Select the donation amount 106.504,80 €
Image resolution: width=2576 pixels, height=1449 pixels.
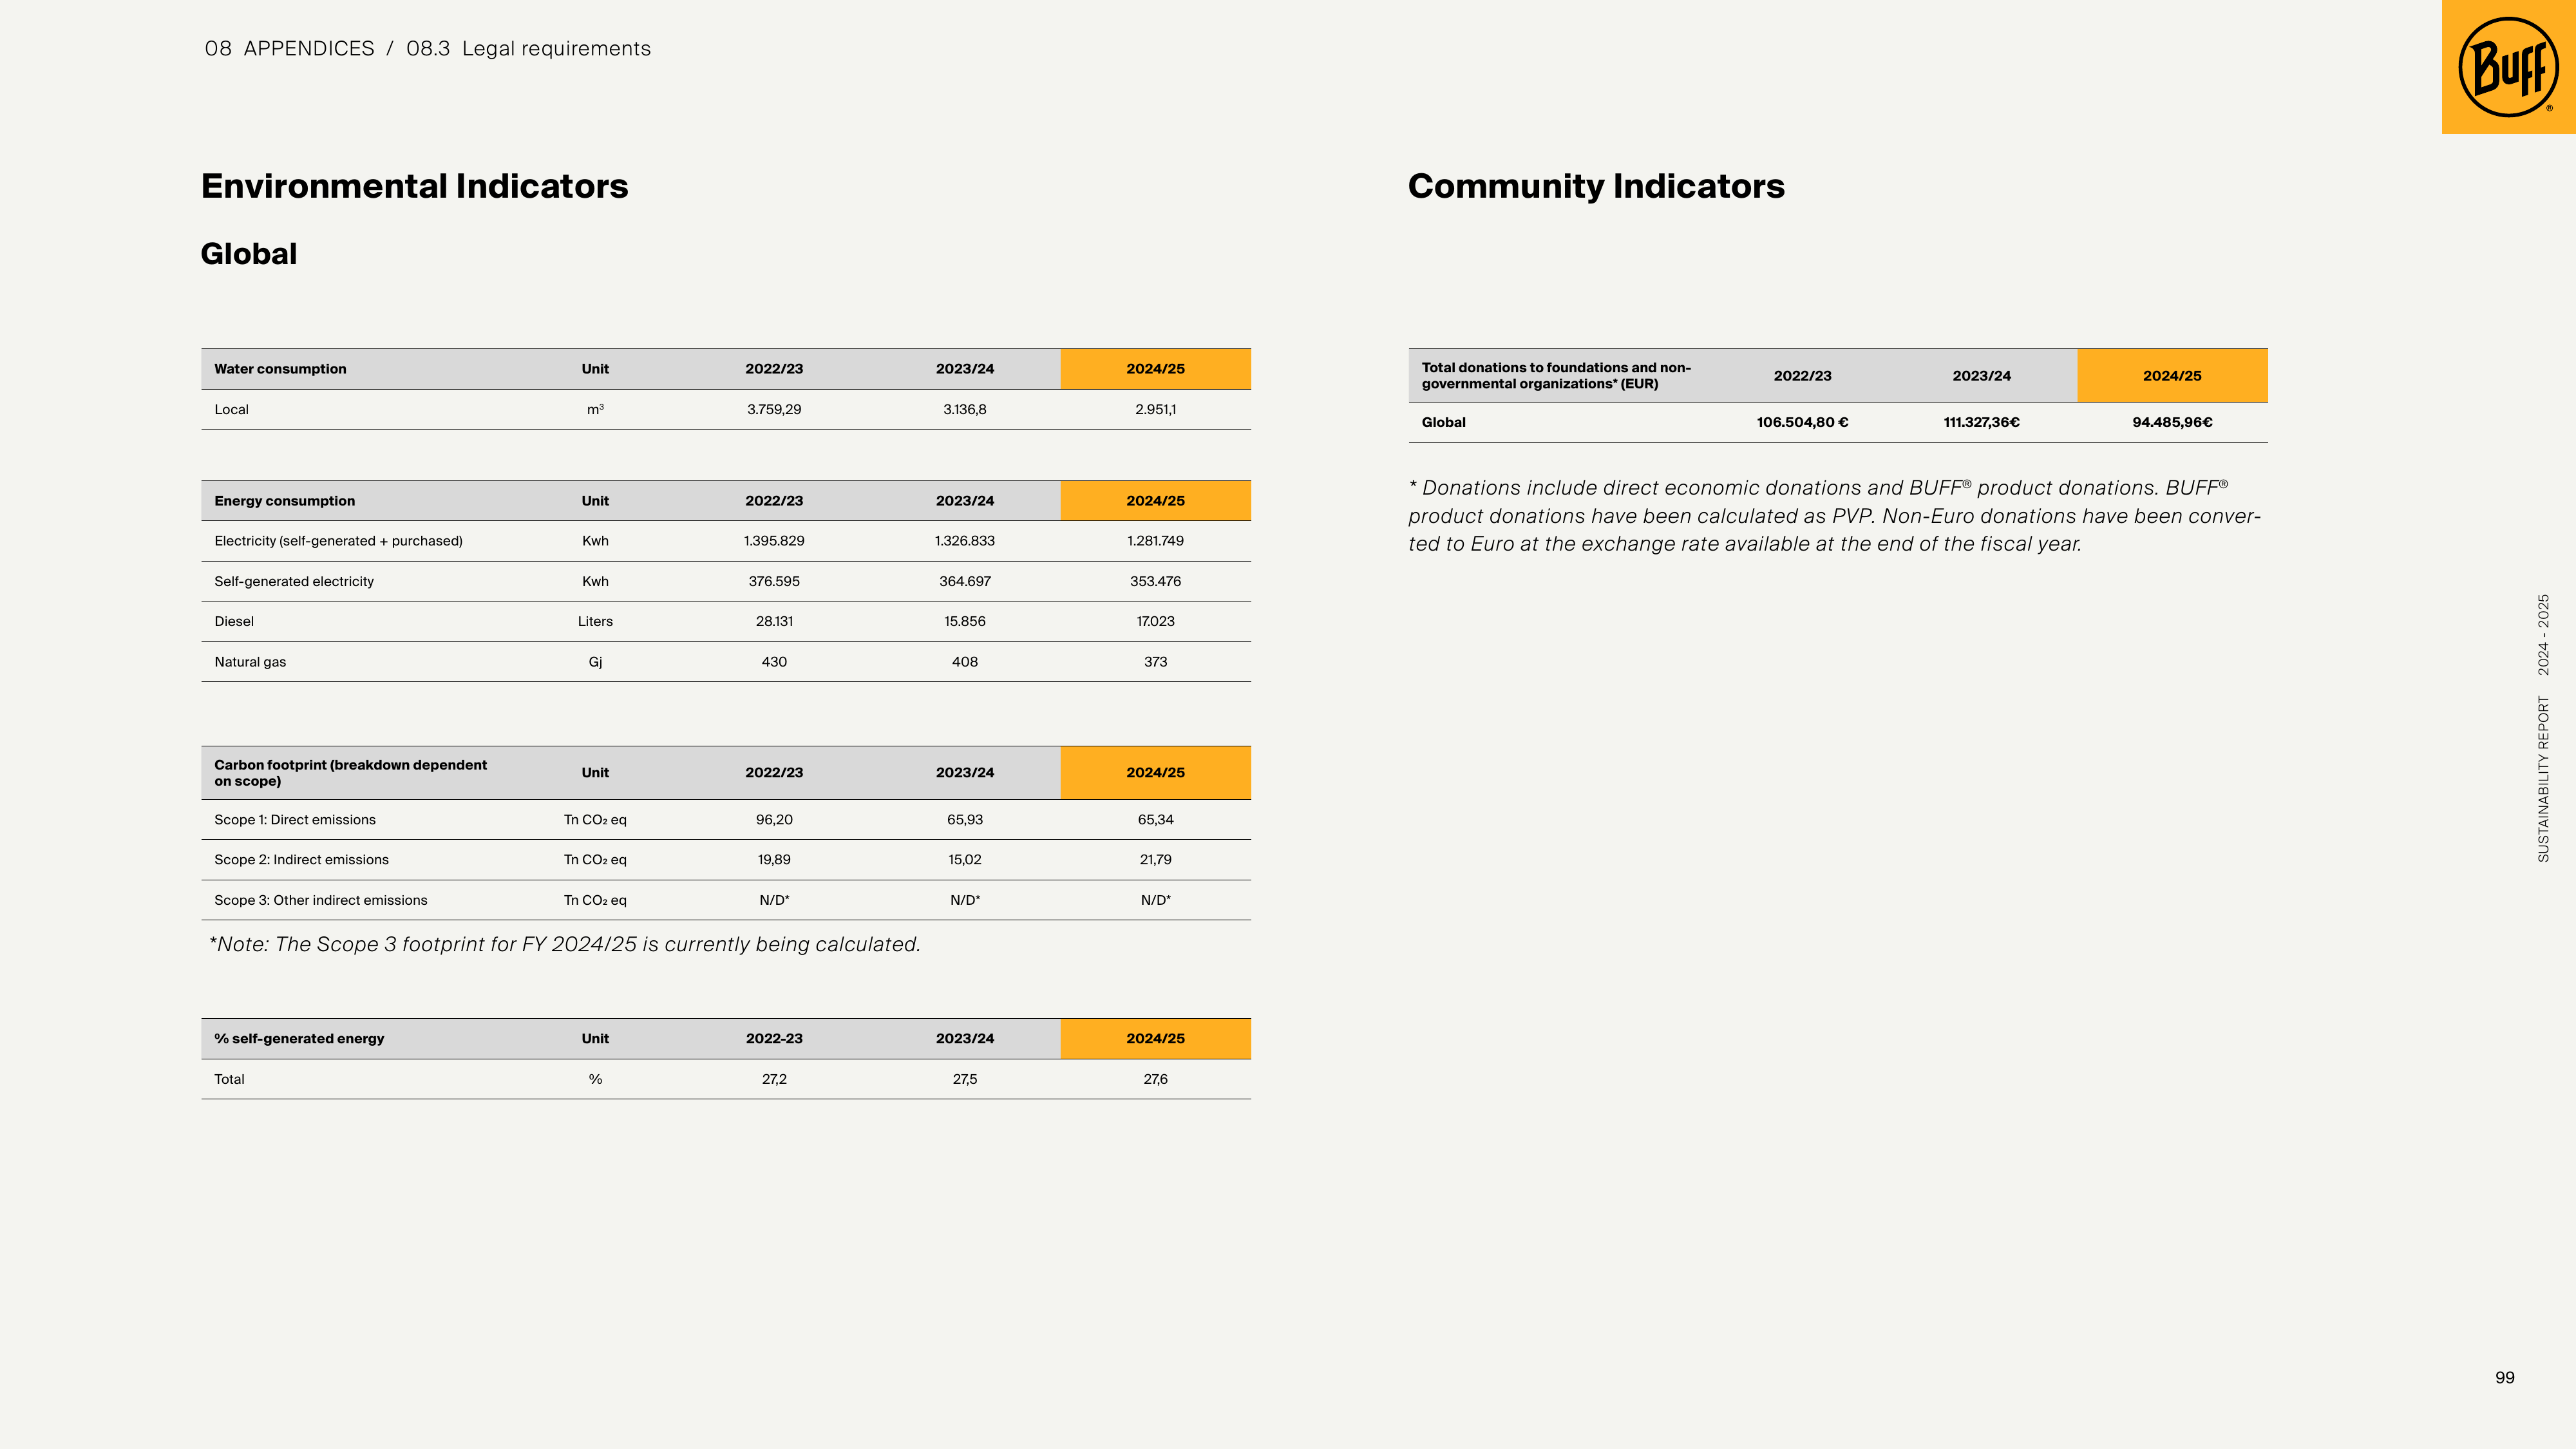(1802, 423)
